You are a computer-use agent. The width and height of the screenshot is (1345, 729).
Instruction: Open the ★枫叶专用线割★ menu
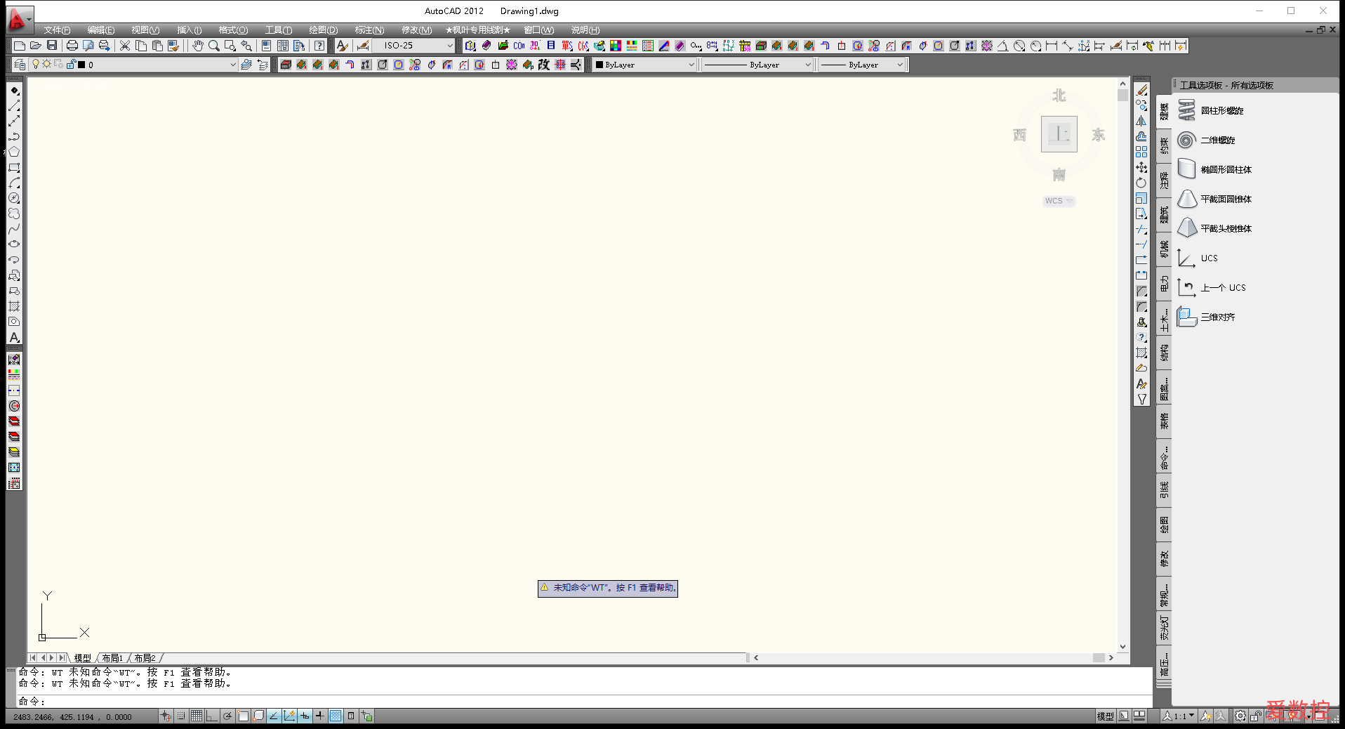(x=478, y=30)
